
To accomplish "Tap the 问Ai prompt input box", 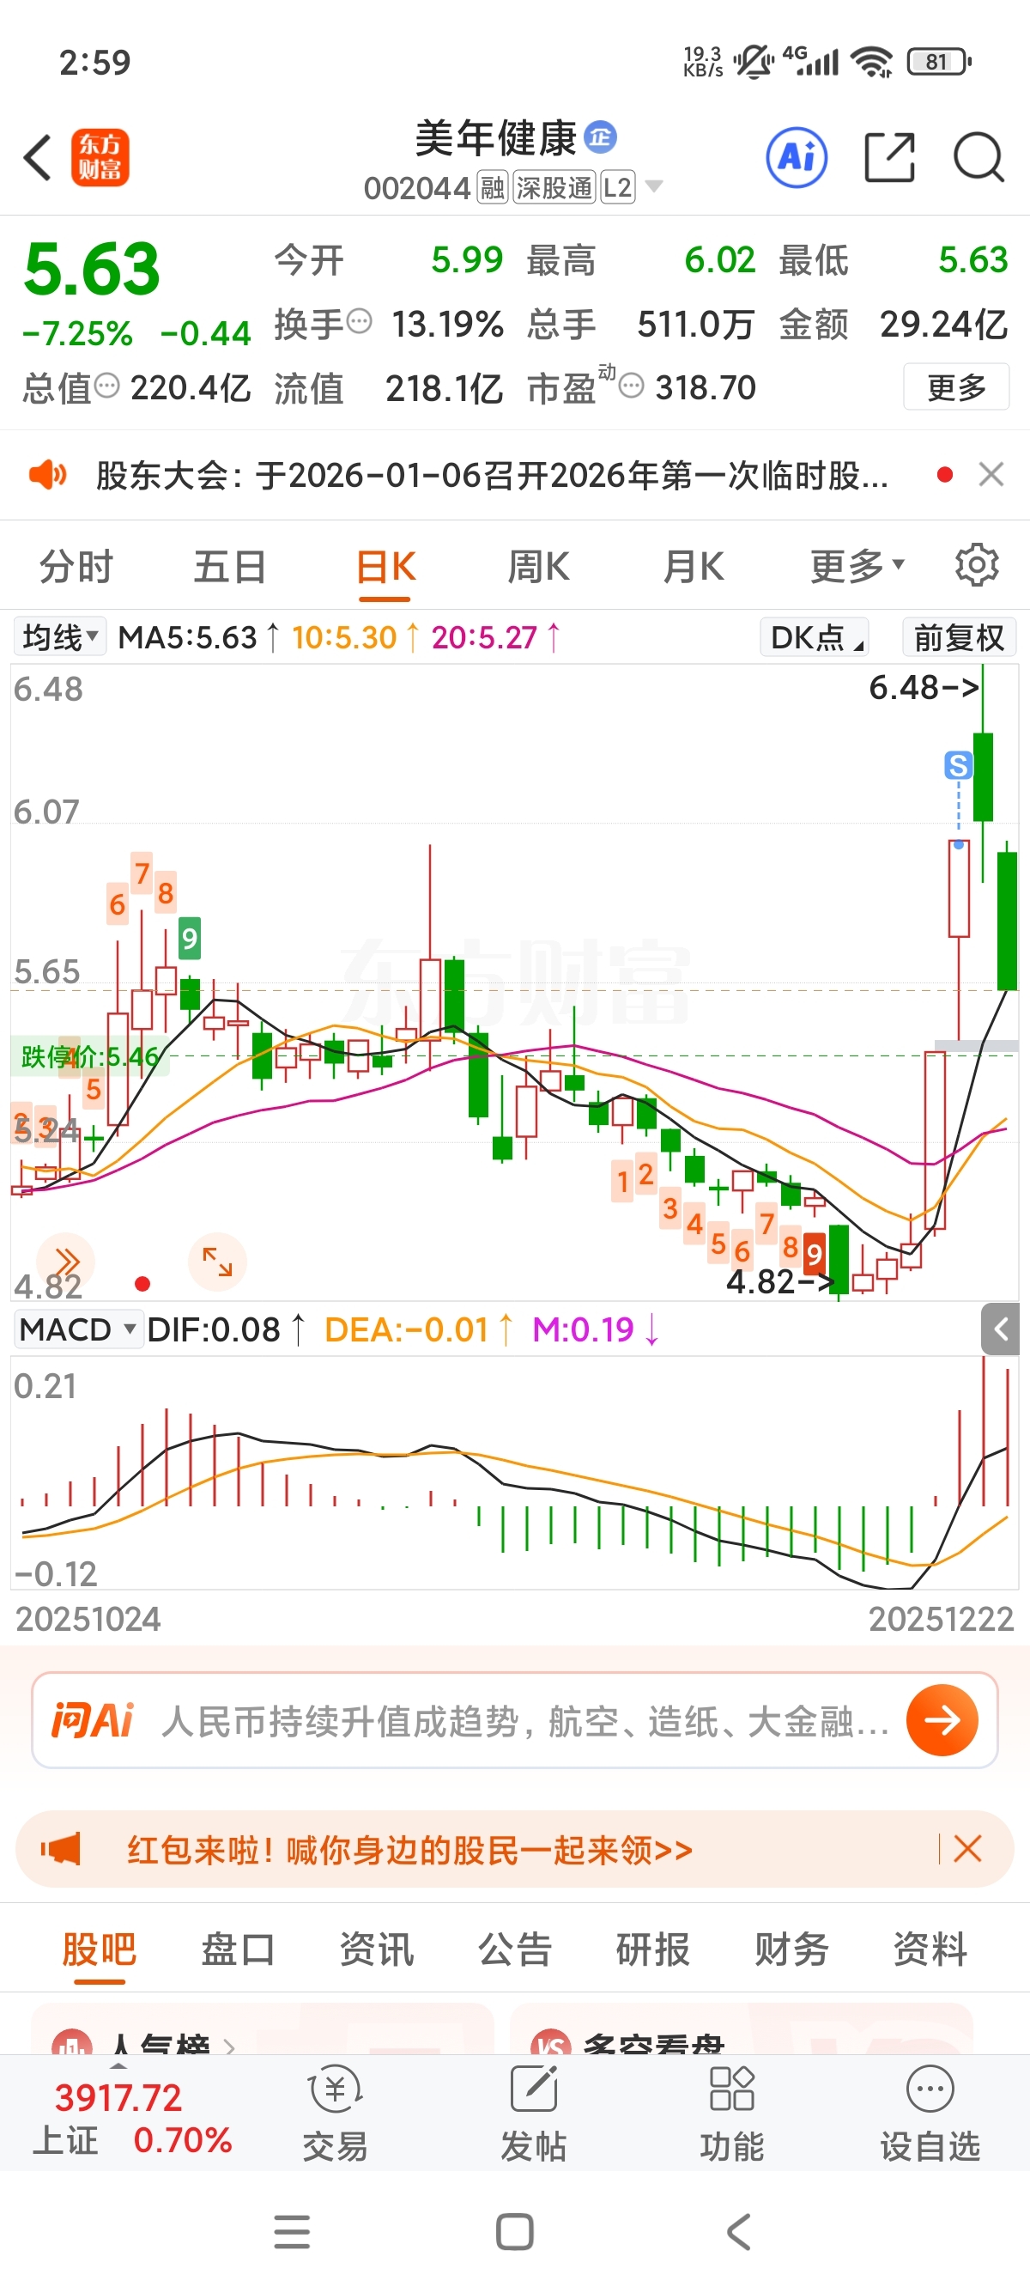I will coord(514,1719).
